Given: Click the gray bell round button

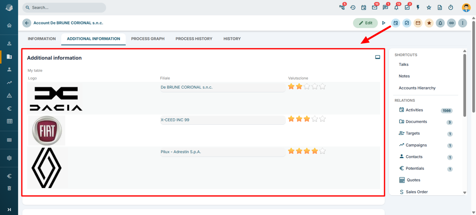Looking at the screenshot, I should 440,23.
